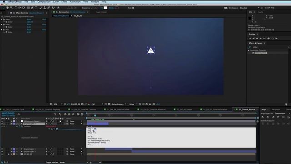This screenshot has height=164, width=291.
Task: Open the Composition menu
Action: click(44, 1)
